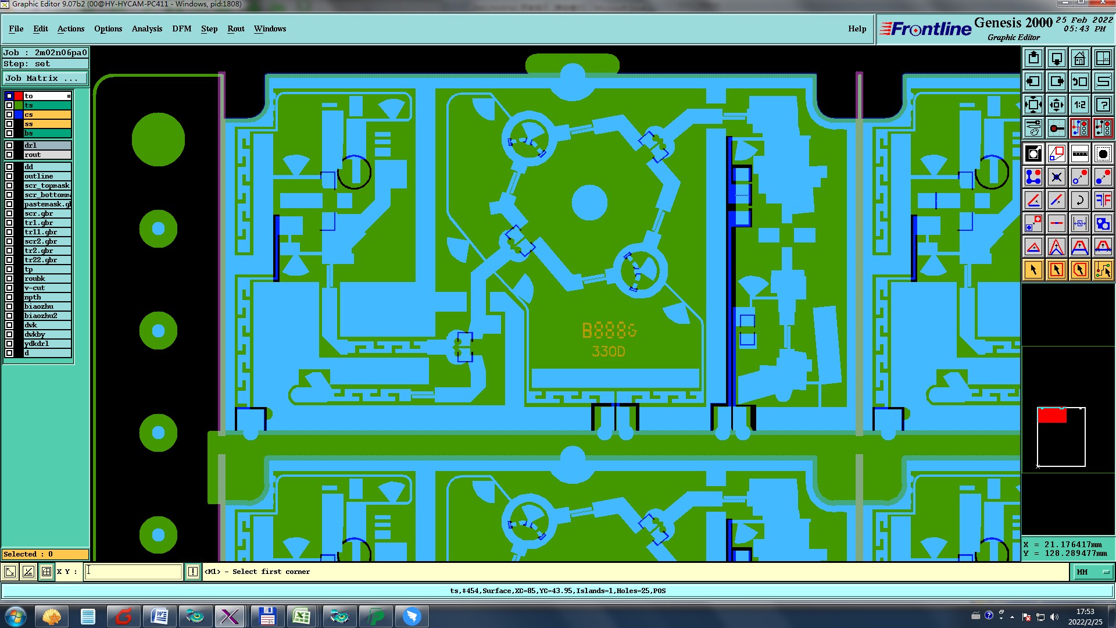Toggle the drl layer checkbox
The image size is (1116, 628).
point(9,145)
